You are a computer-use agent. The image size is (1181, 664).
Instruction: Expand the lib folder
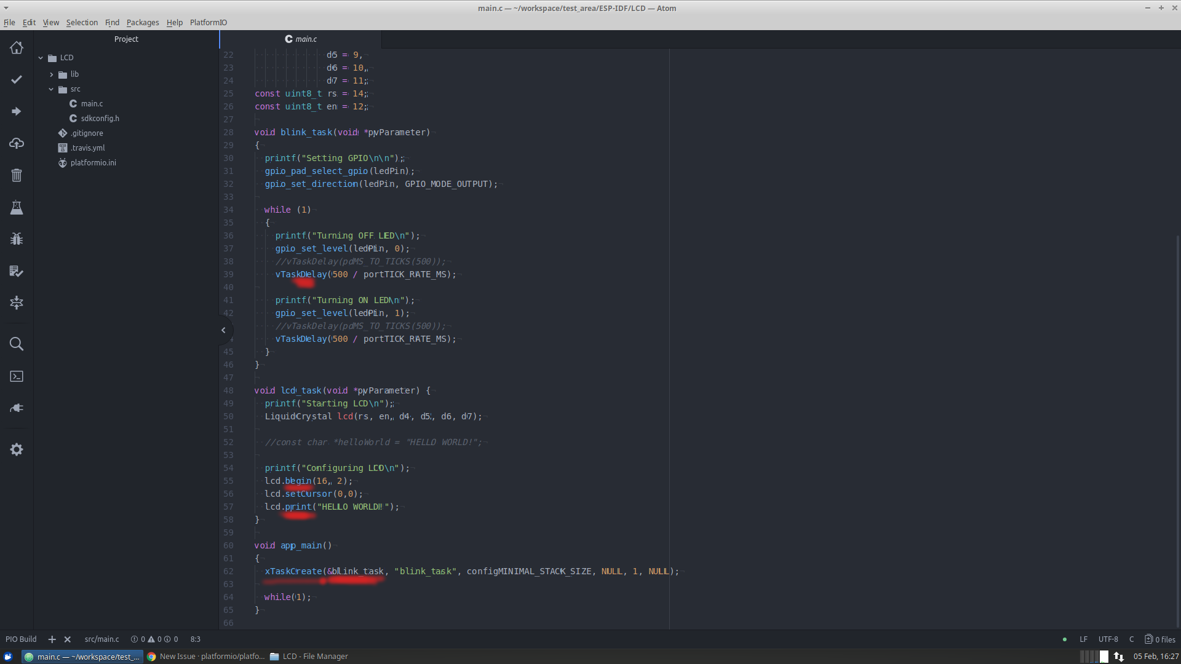click(52, 74)
